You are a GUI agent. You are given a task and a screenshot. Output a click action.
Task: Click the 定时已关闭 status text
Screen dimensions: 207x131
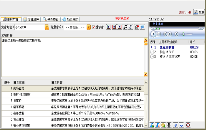coord(122,19)
